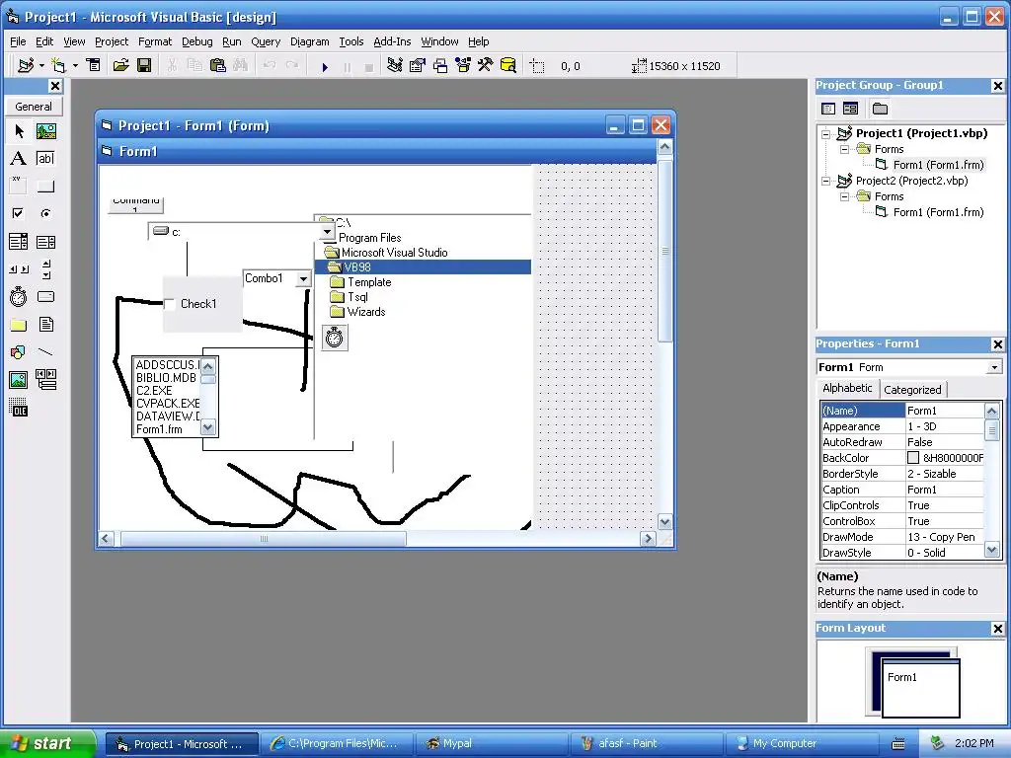Click the Toolbox toolbar icon

(x=486, y=66)
